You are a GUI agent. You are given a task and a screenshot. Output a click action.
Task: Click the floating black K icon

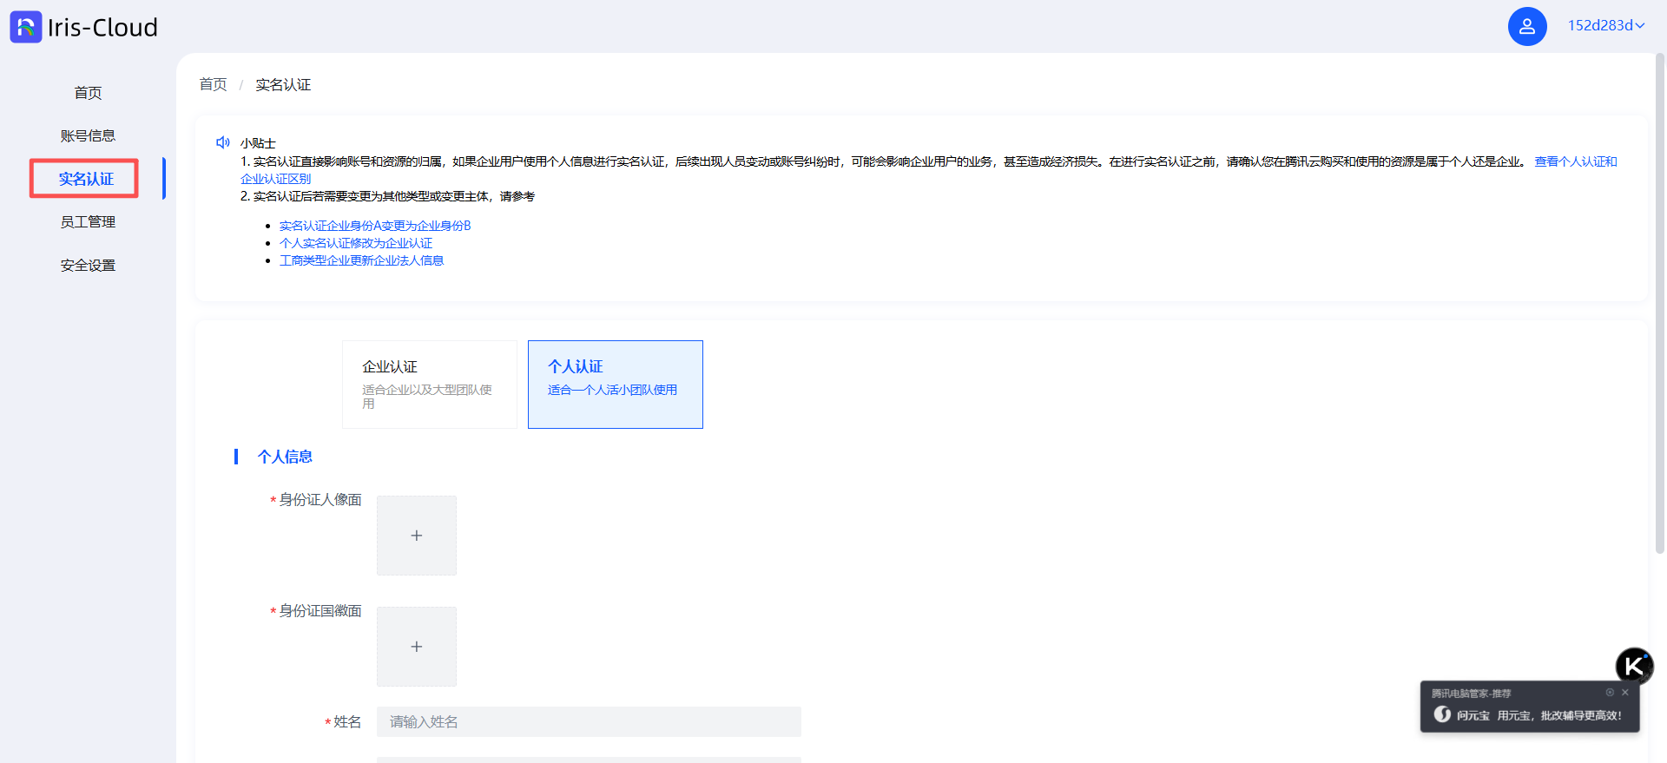1635,667
